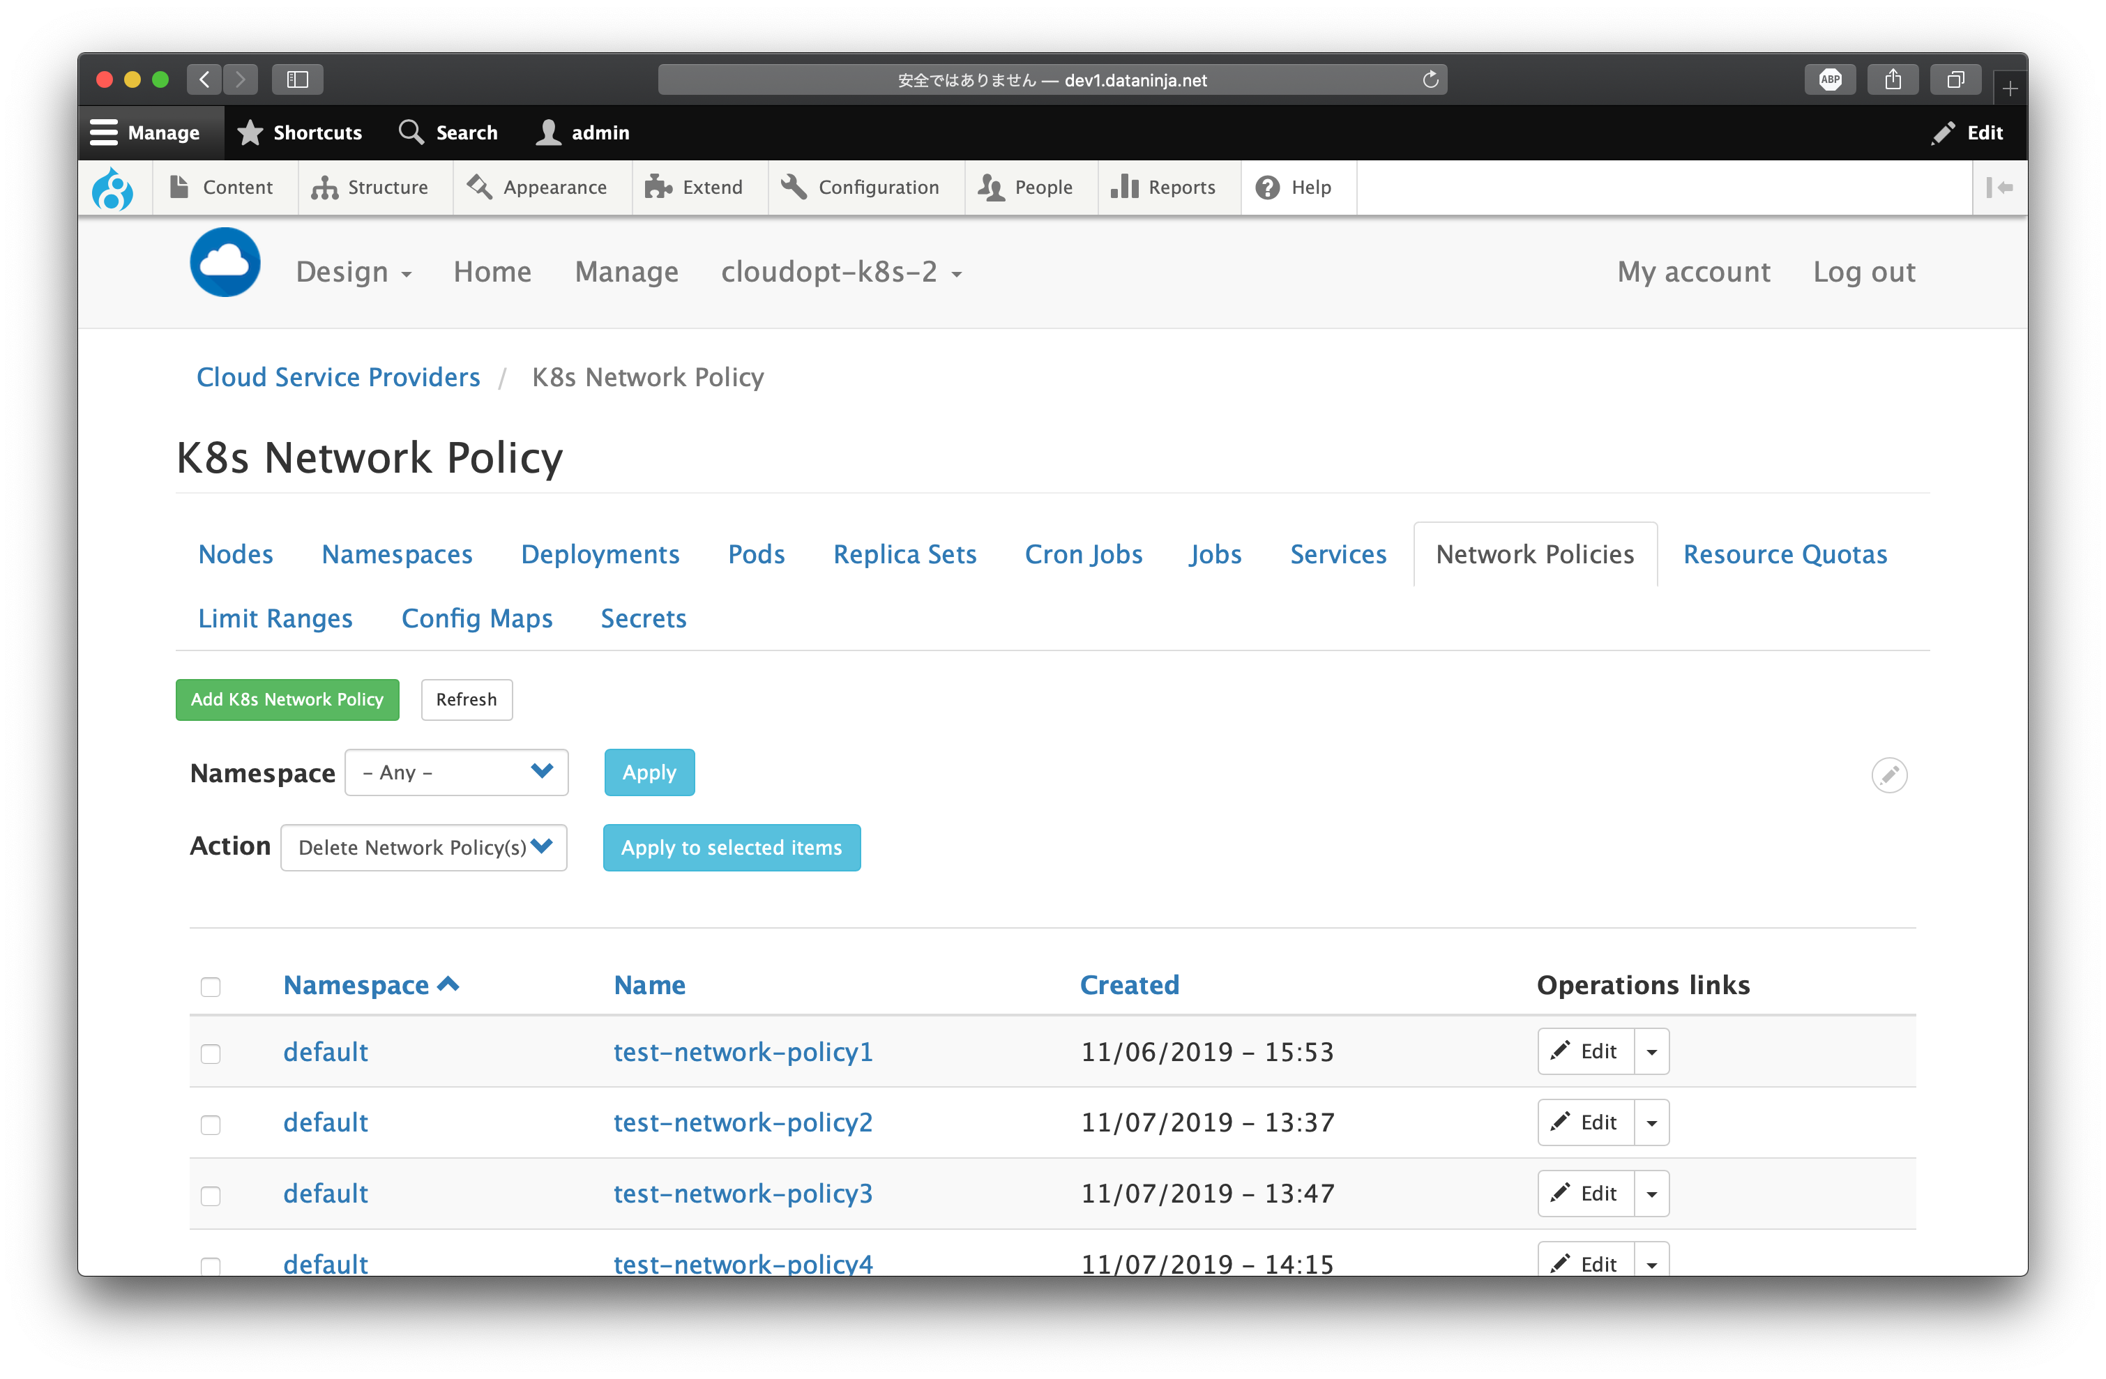Image resolution: width=2106 pixels, height=1379 pixels.
Task: Check the box for test-network-policy1
Action: point(211,1053)
